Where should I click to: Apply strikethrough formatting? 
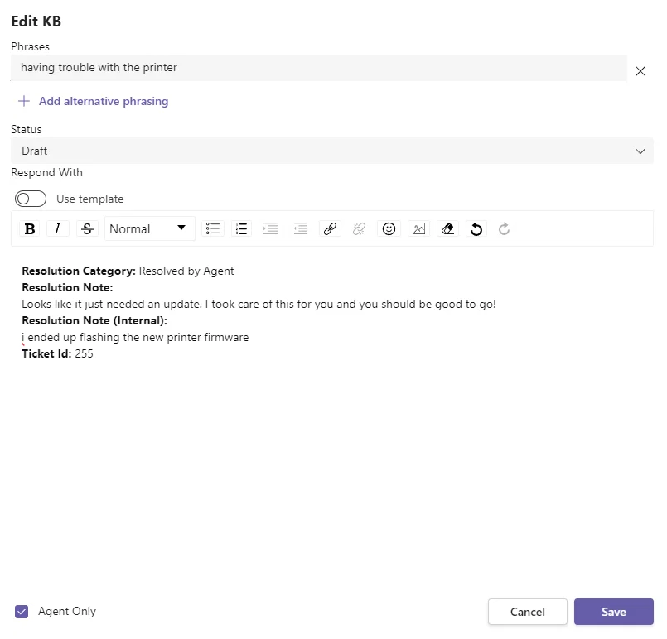point(87,229)
